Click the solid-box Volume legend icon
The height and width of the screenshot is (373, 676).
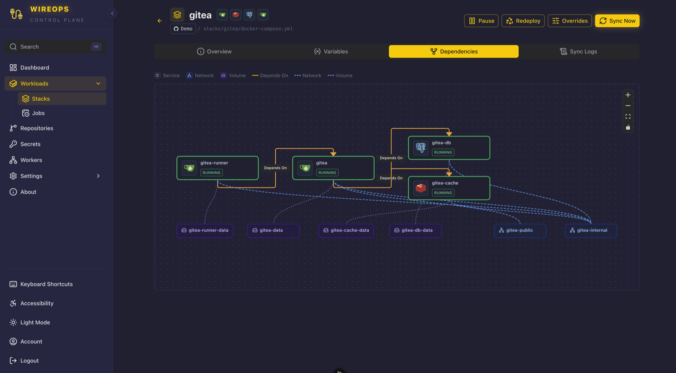click(223, 76)
